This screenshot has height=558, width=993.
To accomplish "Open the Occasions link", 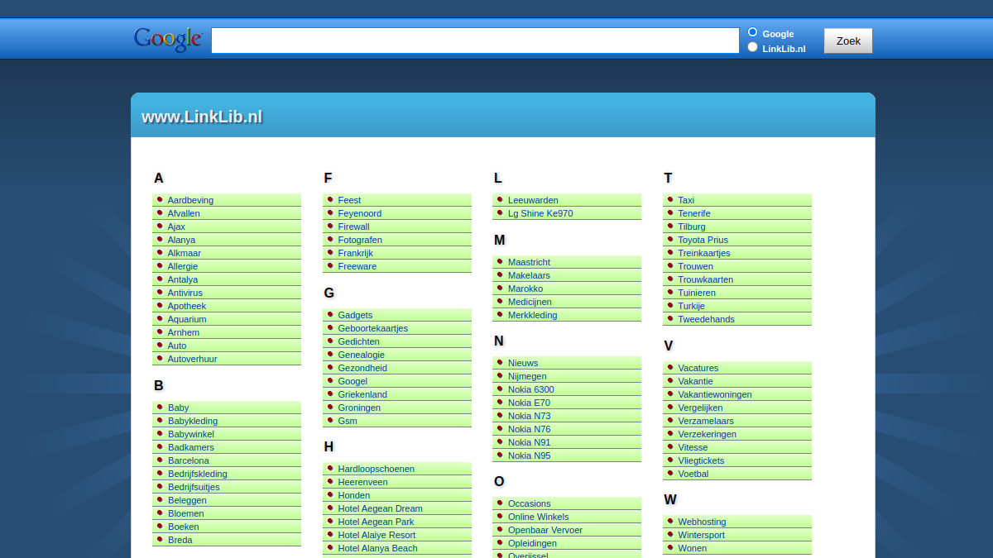I will point(530,503).
